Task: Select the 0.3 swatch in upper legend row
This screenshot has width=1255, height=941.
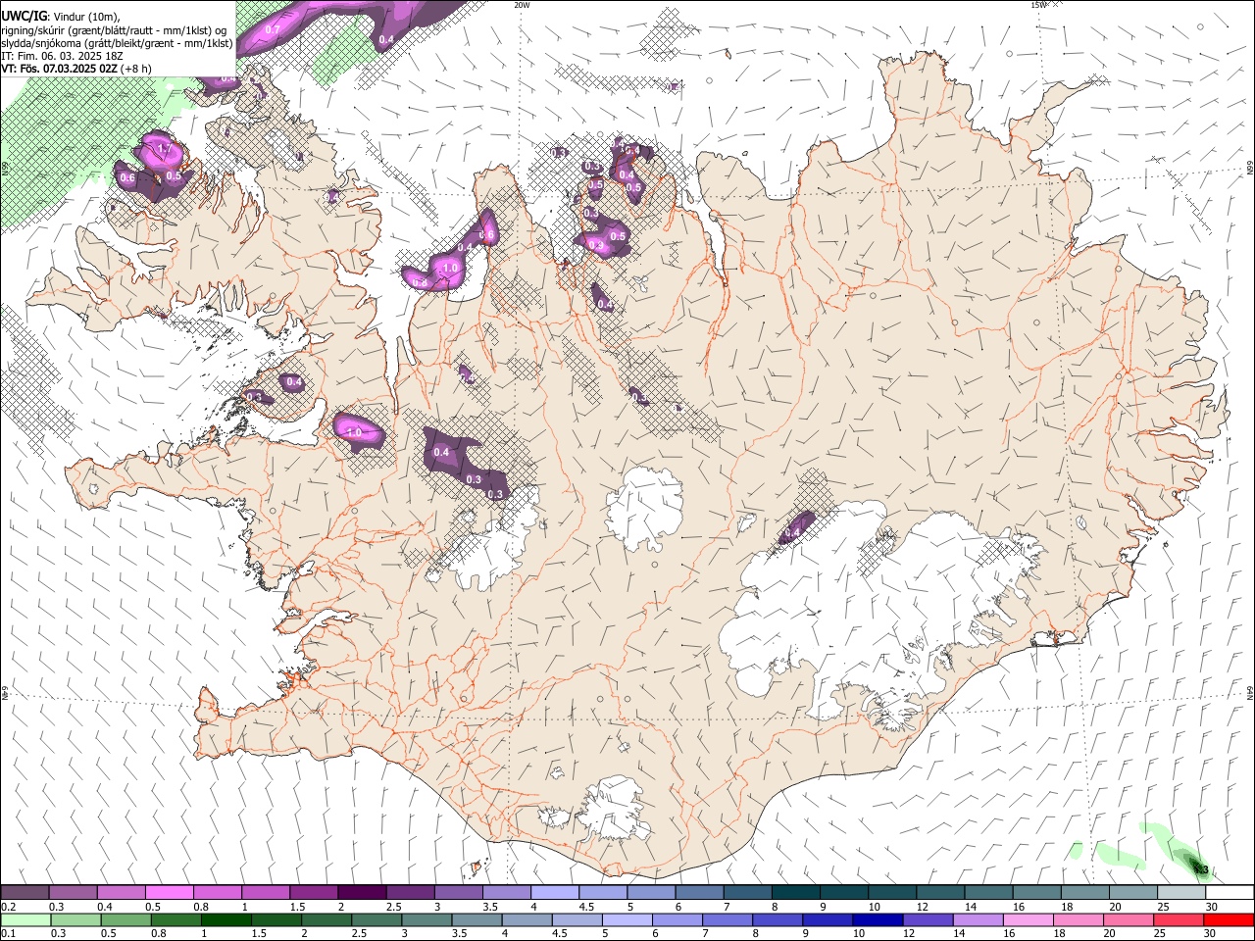Action: pyautogui.click(x=73, y=893)
